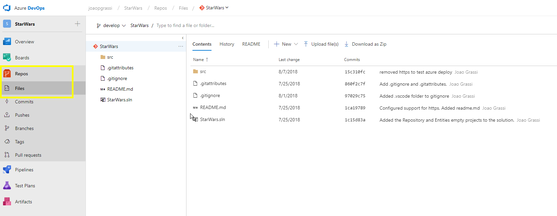Screen dimensions: 557x216
Task: Click the Upload file(s) button
Action: point(321,44)
